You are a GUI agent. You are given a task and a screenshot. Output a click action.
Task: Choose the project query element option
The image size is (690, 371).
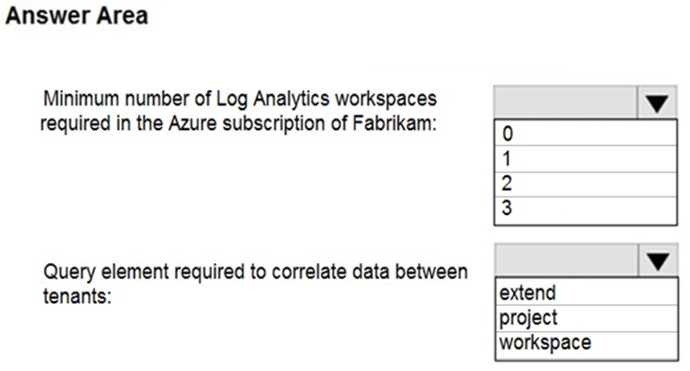tap(586, 318)
